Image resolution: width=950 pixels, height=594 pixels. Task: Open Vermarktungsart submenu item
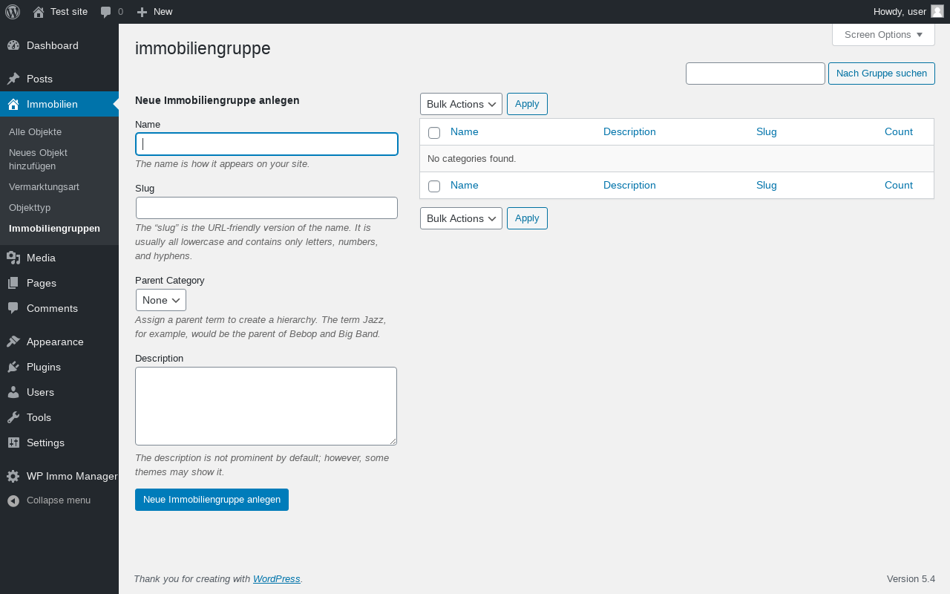click(x=44, y=186)
